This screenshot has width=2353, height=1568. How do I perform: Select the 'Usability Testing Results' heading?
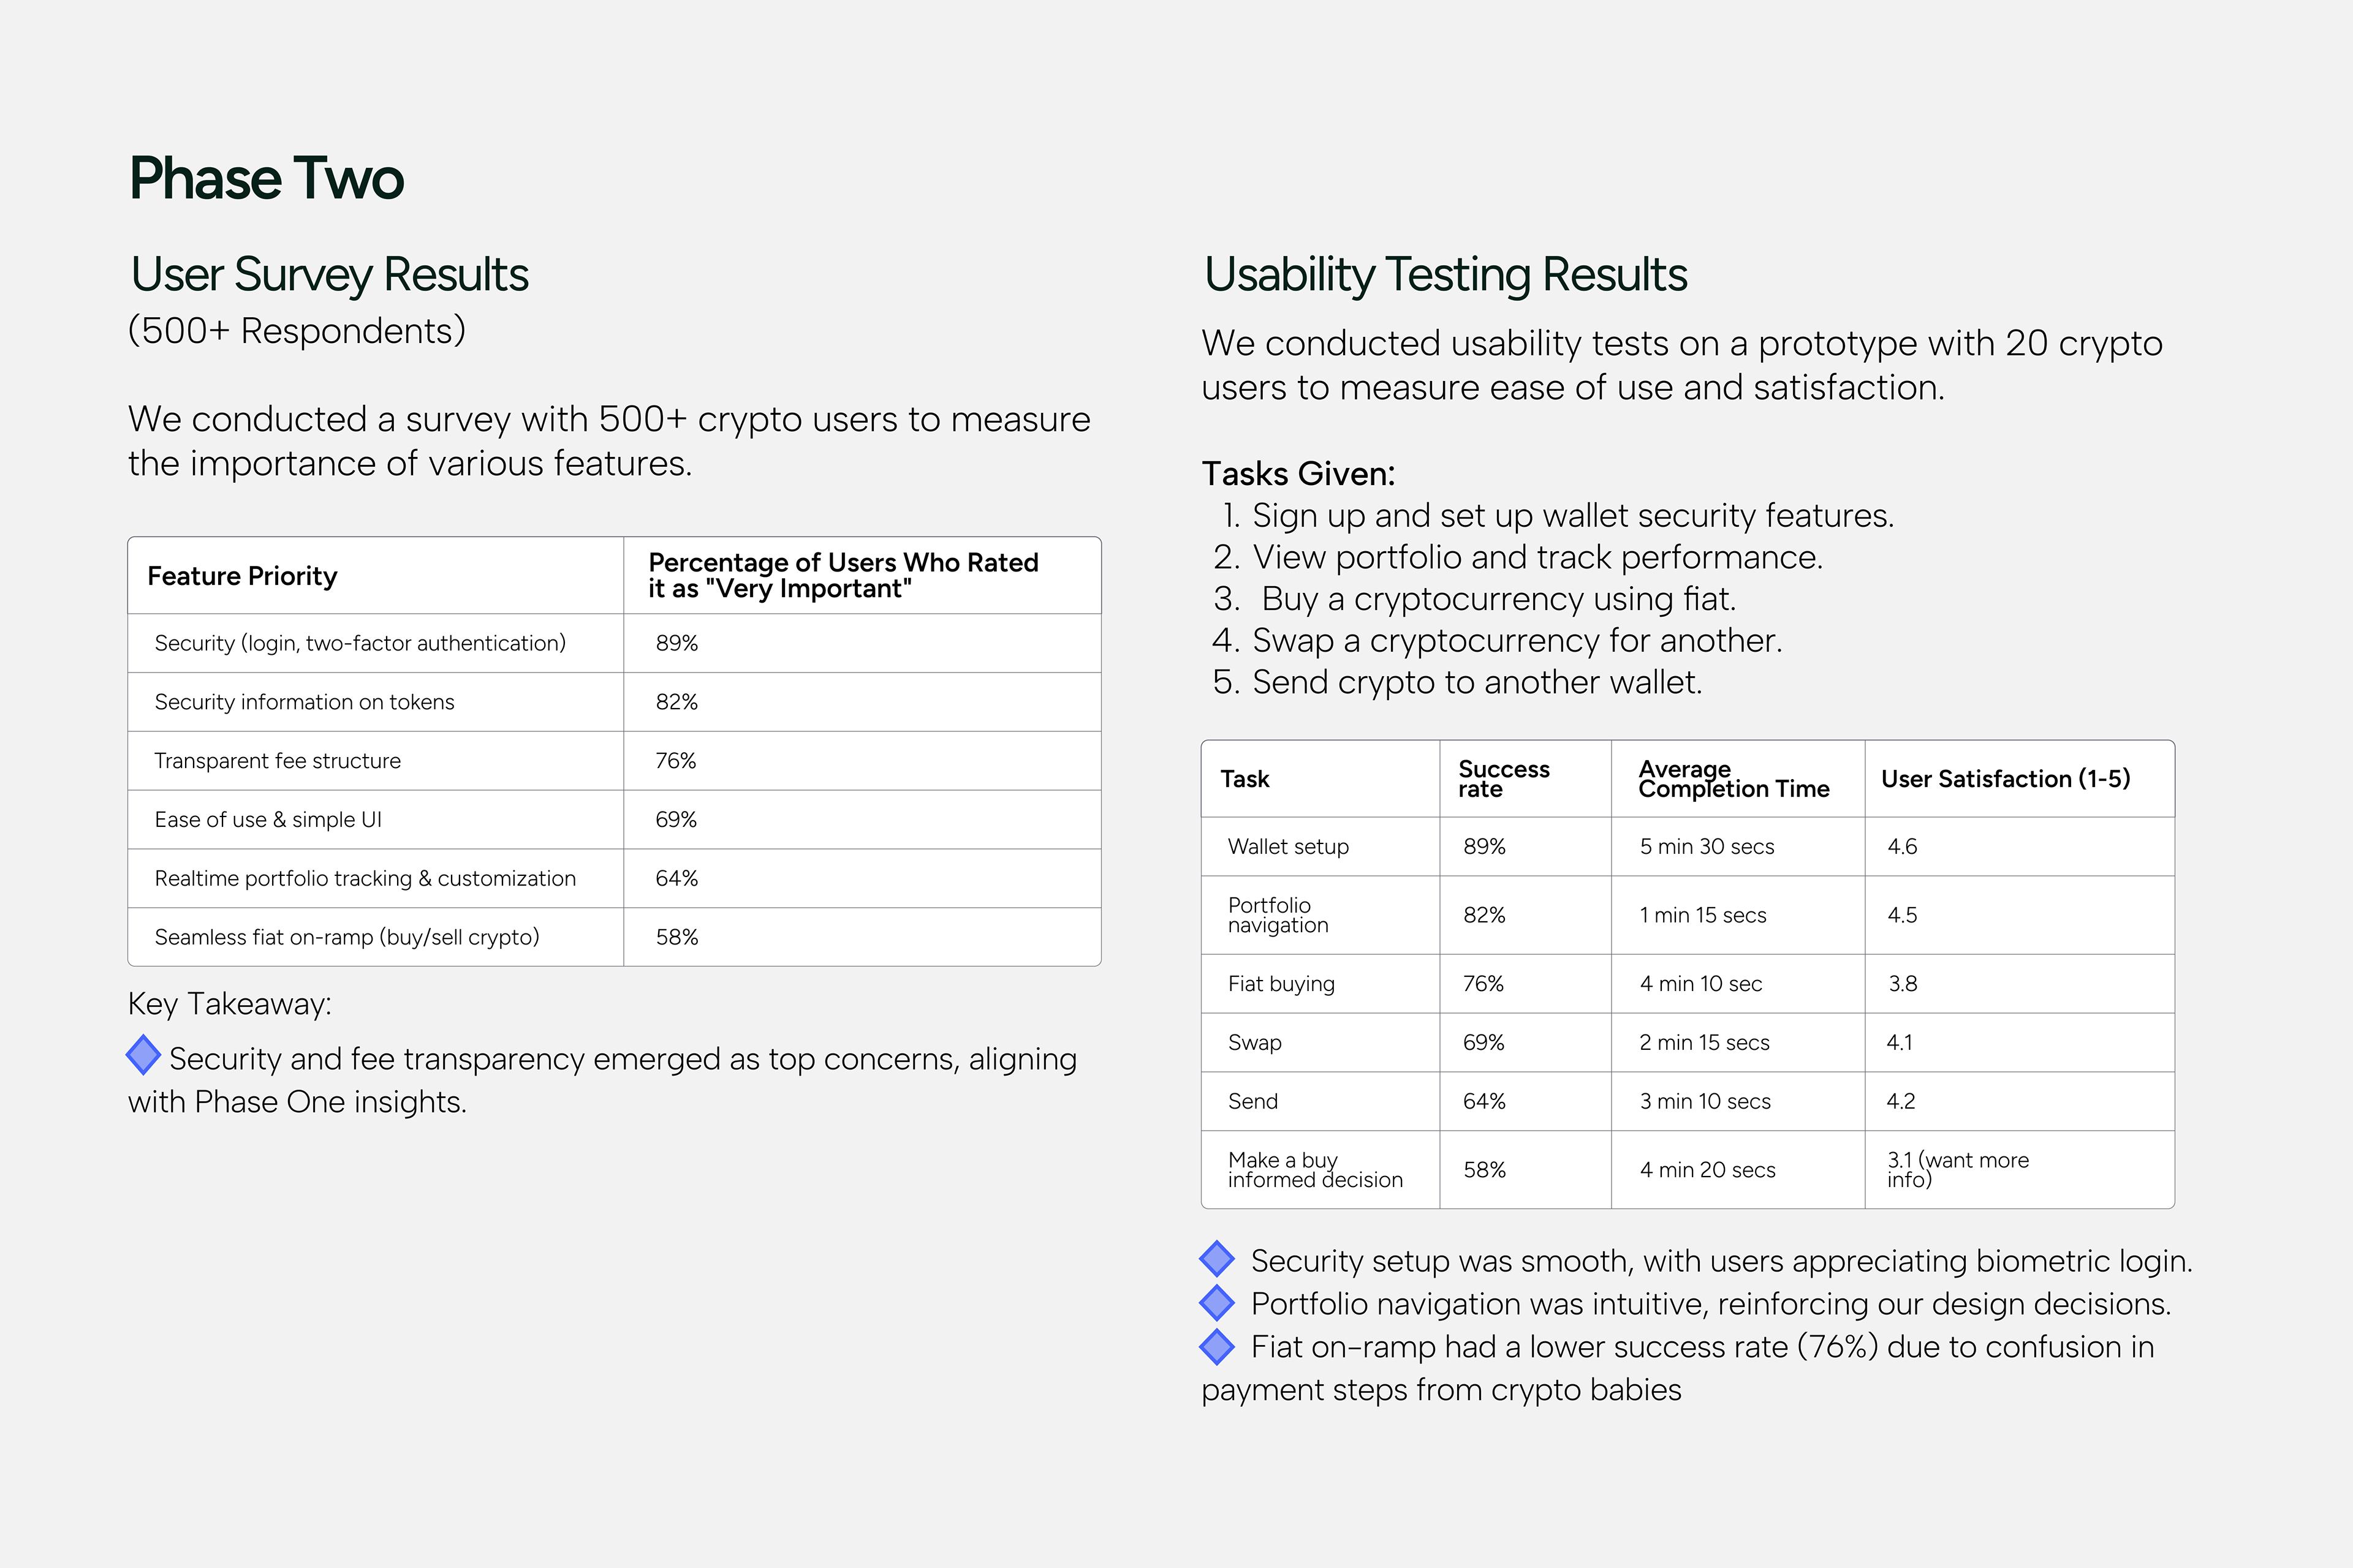1445,274
